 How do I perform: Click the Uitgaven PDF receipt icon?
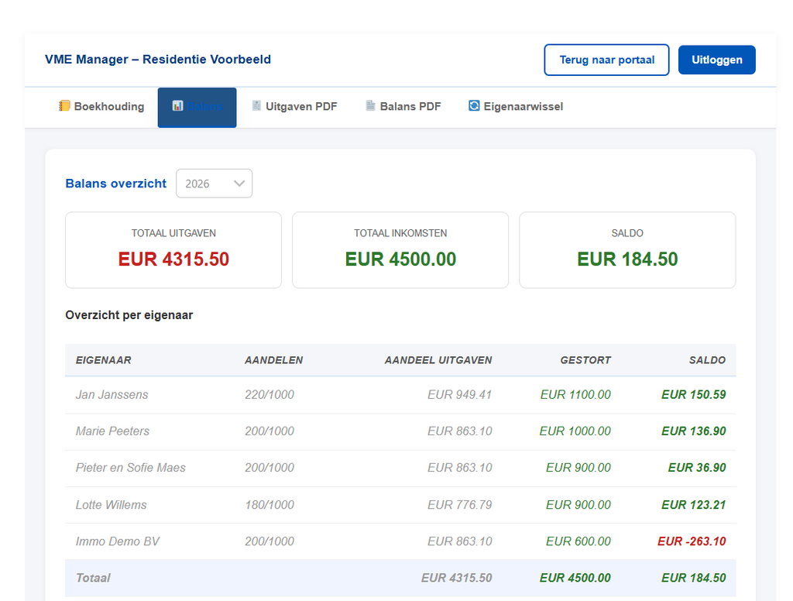coord(256,106)
